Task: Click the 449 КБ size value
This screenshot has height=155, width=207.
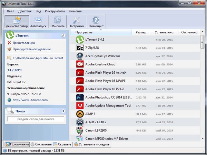Action: (141, 131)
